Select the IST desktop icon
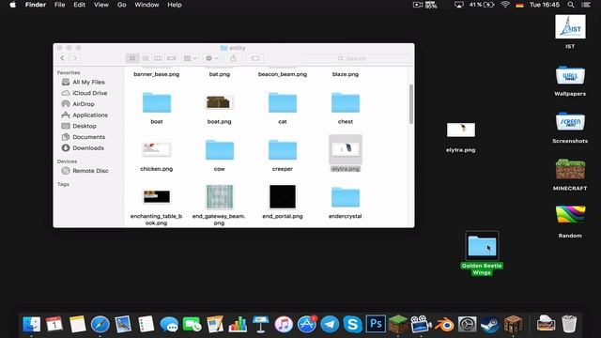The width and height of the screenshot is (601, 338). click(570, 27)
